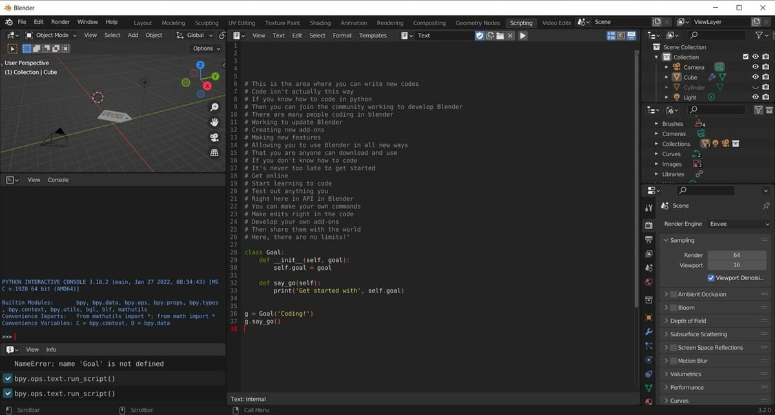Open the Modifier properties wrench tab
The image size is (775, 415).
(649, 332)
